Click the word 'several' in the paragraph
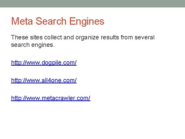 (x=145, y=38)
